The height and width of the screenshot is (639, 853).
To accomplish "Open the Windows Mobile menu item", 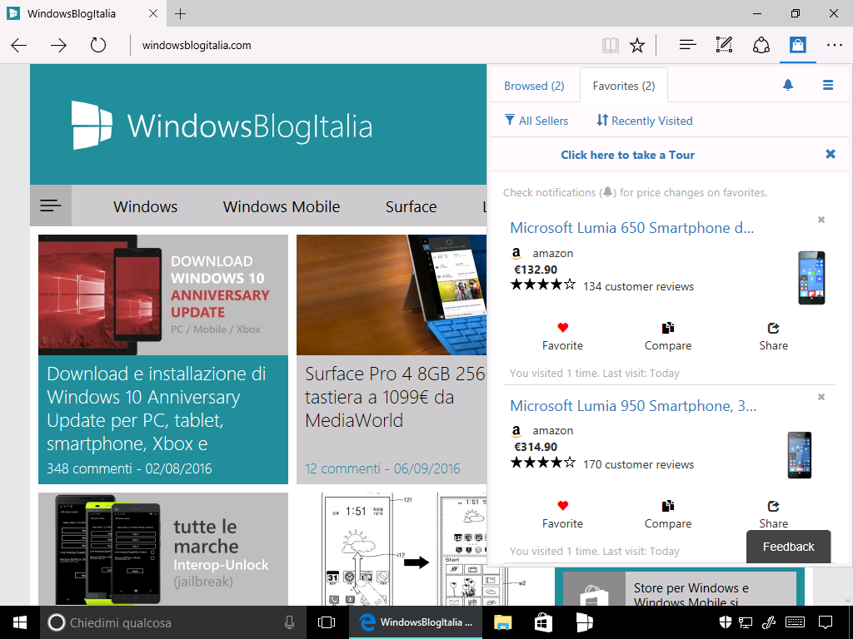I will click(x=282, y=206).
